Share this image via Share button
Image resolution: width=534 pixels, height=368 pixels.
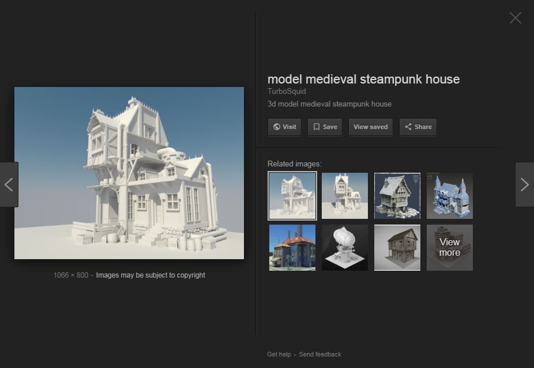point(418,127)
